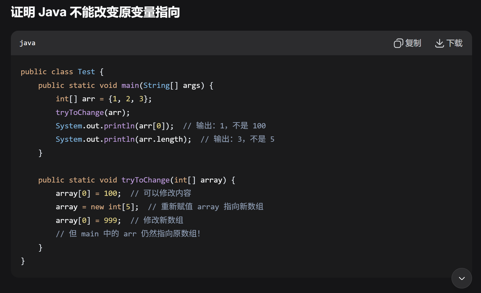This screenshot has height=293, width=481.
Task: Download the code using 下载
Action: [x=449, y=43]
